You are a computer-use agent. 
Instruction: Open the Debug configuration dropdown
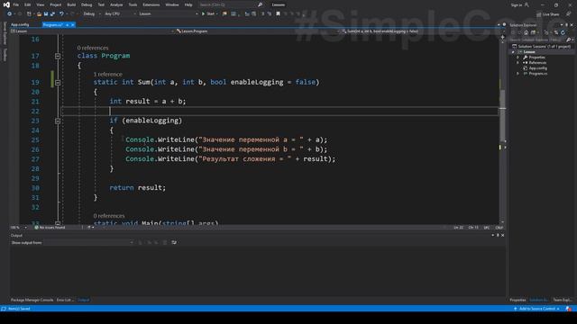pos(92,14)
